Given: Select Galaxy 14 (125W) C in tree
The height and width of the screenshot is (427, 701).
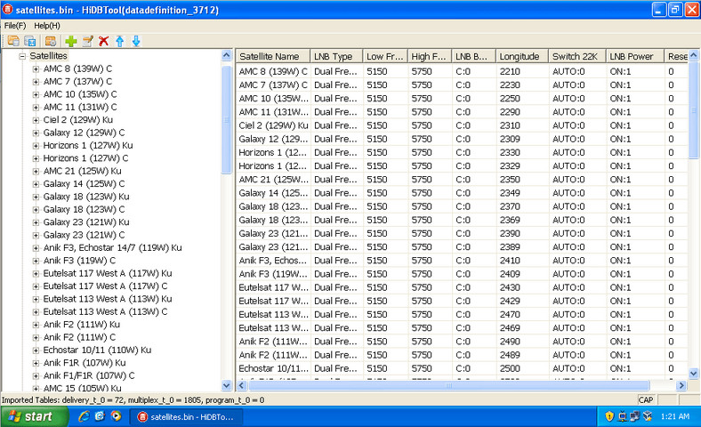Looking at the screenshot, I should click(84, 184).
